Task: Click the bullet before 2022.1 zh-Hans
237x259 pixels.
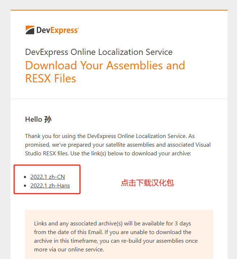Action: point(25,186)
